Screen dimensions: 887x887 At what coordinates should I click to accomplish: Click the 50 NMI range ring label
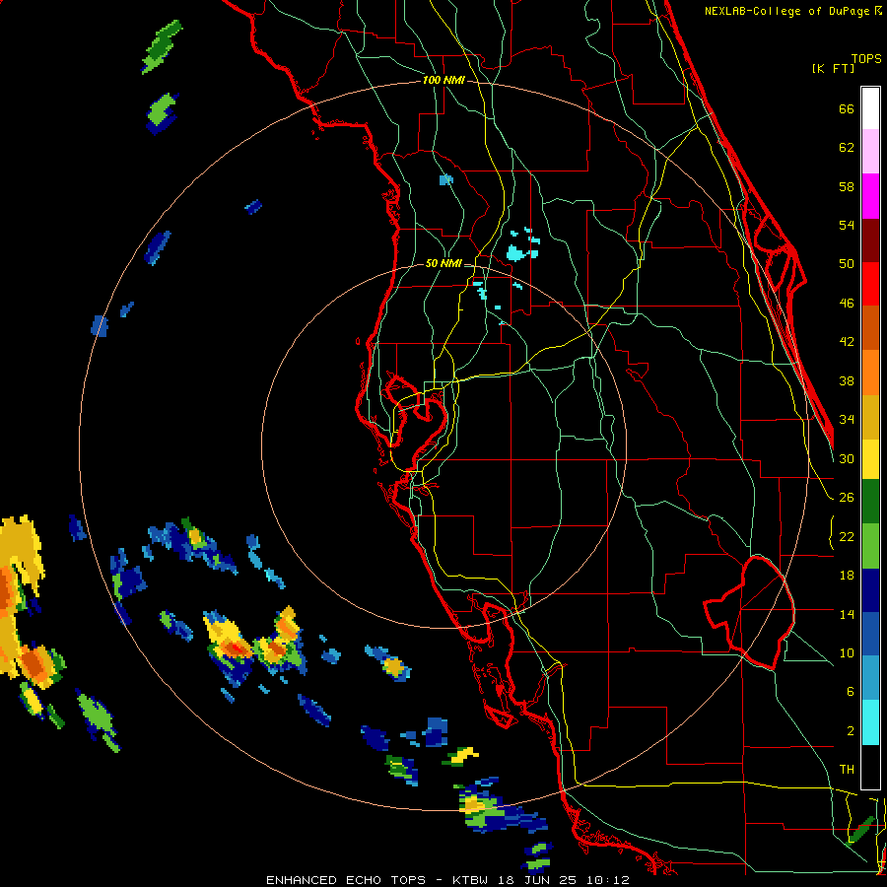(x=443, y=263)
